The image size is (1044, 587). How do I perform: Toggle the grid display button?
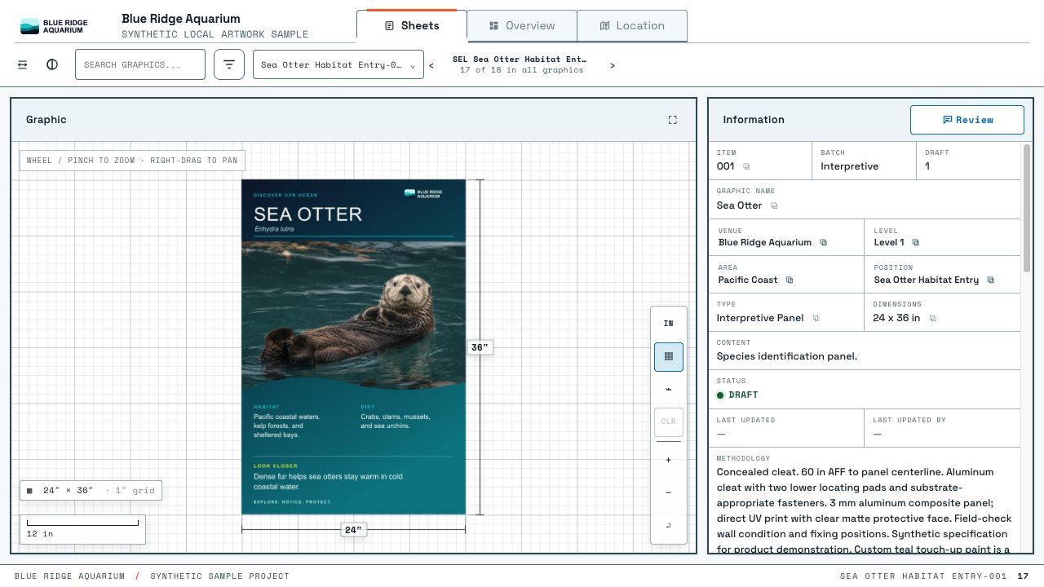pos(669,356)
